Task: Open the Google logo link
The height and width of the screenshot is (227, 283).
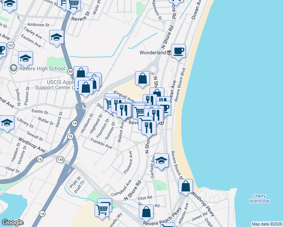Action: [x=12, y=222]
